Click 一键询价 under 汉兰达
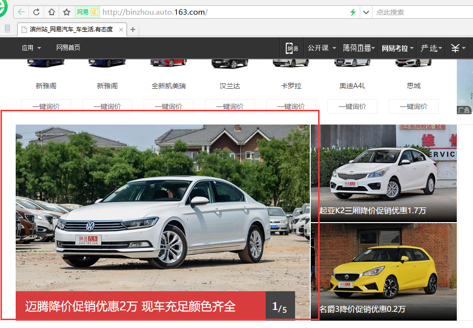The height and width of the screenshot is (328, 473). coord(230,106)
